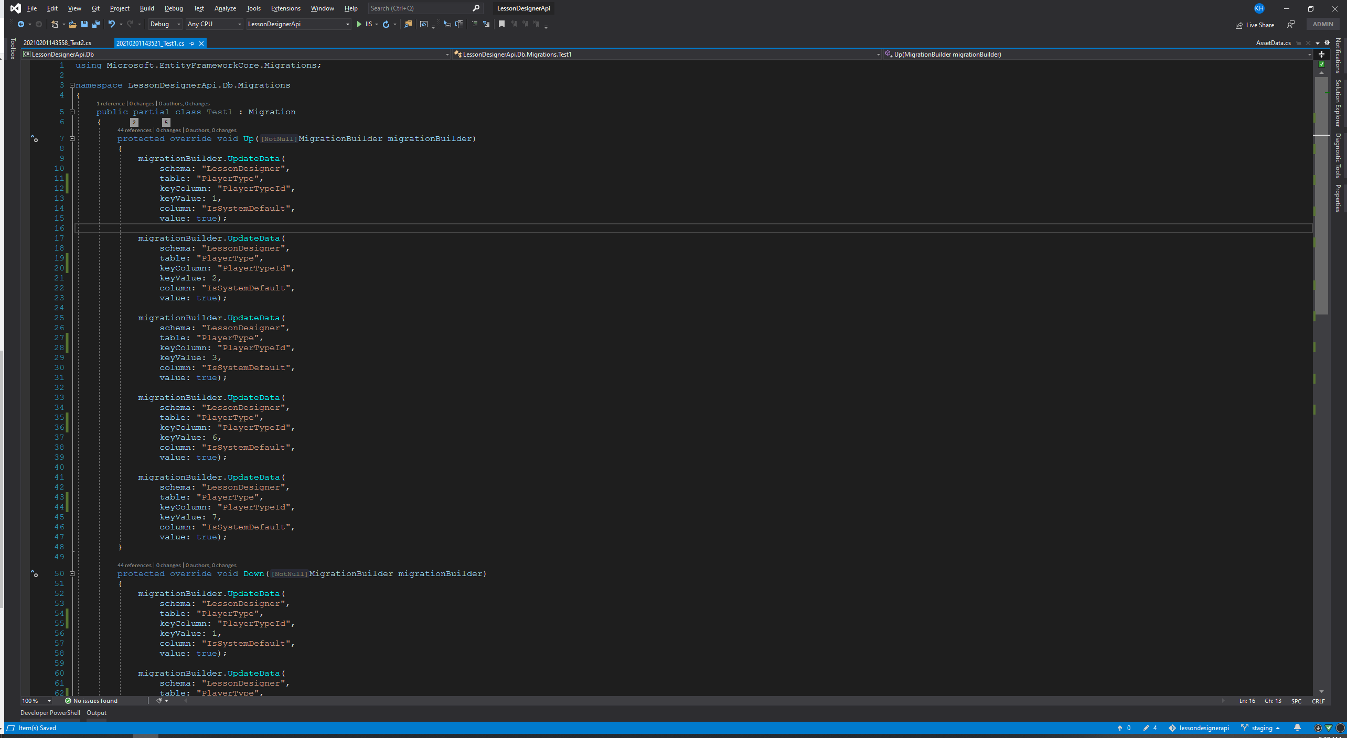Pin the 20210201143521_Test1.cs tab
Viewport: 1347px width, 738px height.
192,44
